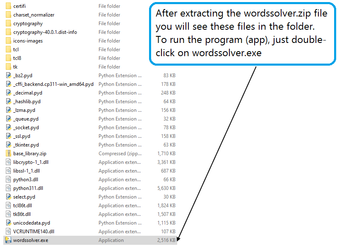Select the folder name cryptography-40.0.1.dist-info
The width and height of the screenshot is (337, 251).
tap(45, 32)
